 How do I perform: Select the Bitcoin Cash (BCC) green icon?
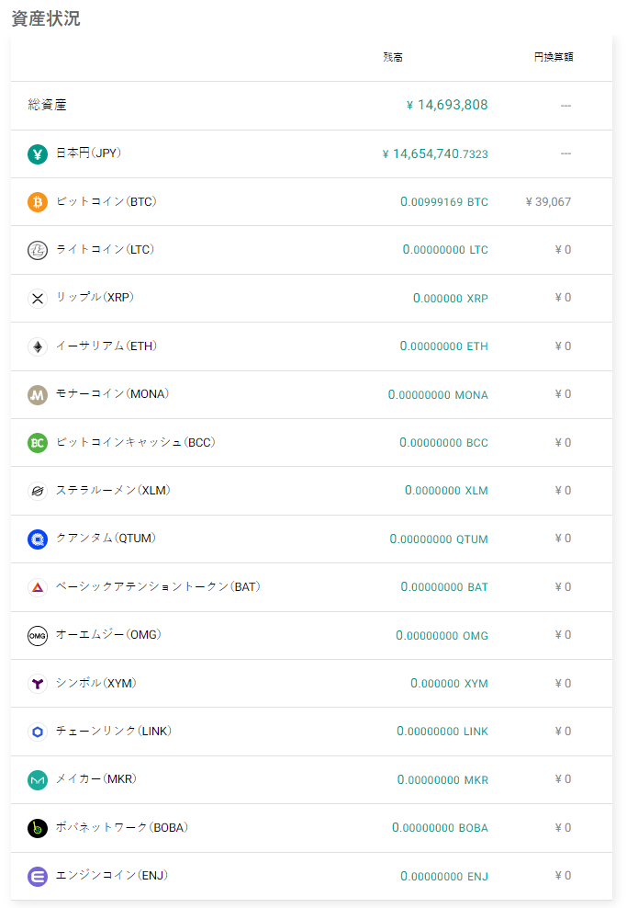tap(38, 443)
